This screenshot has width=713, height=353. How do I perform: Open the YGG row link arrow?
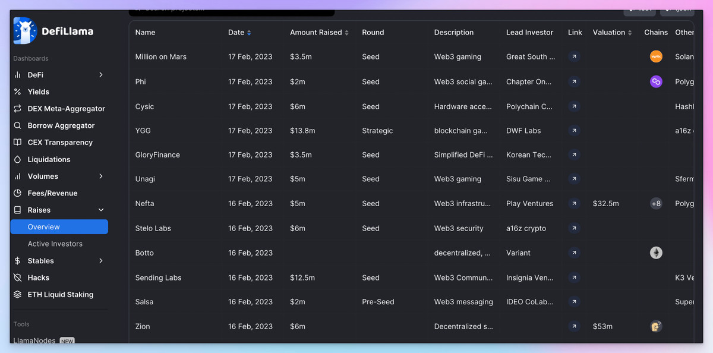tap(574, 131)
